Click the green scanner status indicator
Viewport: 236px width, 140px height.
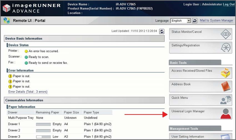point(26,57)
